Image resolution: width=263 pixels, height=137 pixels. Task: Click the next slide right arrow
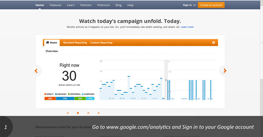(x=225, y=71)
